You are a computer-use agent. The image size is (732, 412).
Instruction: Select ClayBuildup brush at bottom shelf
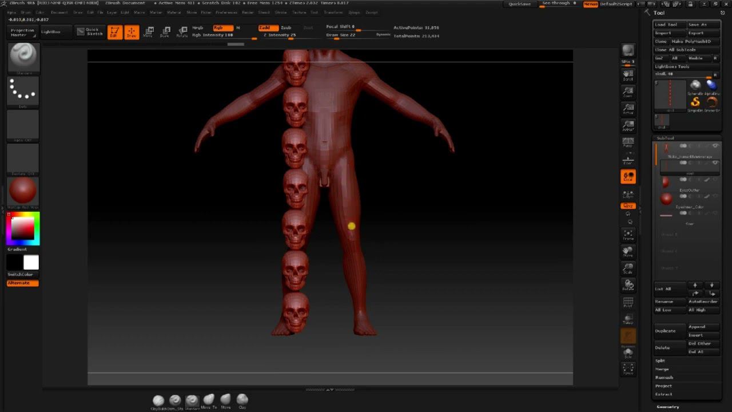pos(158,401)
